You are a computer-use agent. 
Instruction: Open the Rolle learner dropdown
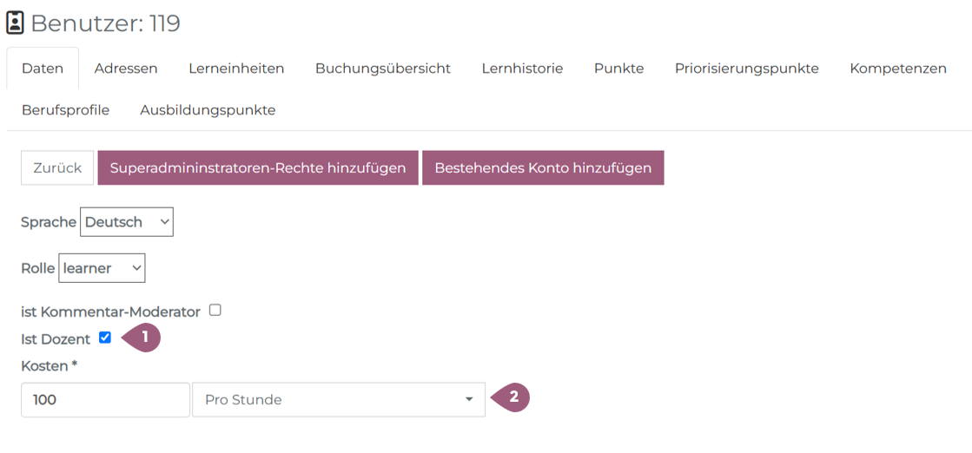click(x=102, y=268)
